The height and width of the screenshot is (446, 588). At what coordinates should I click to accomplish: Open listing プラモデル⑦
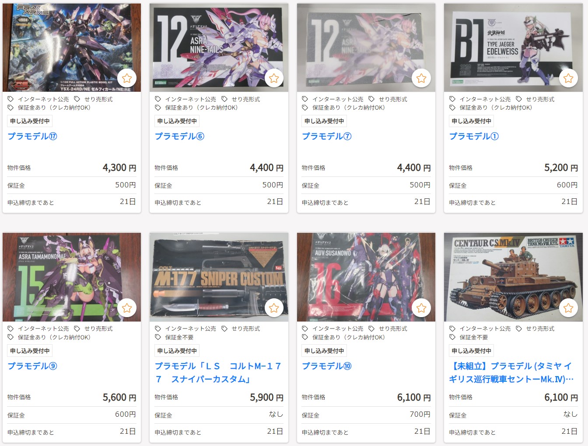(x=327, y=136)
